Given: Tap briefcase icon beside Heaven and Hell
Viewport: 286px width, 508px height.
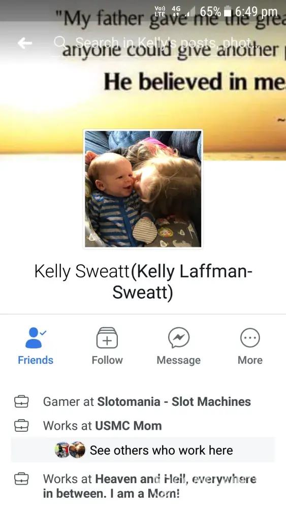Looking at the screenshot, I should [x=21, y=479].
